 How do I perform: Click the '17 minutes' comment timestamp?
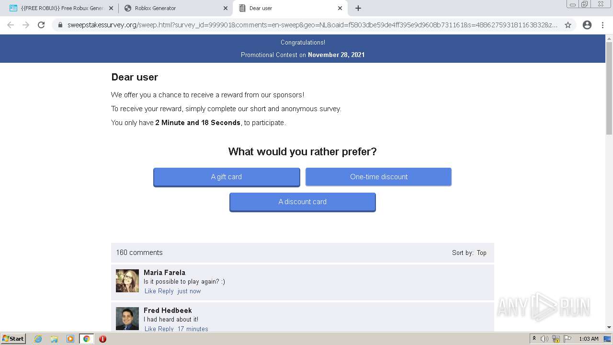[193, 329]
